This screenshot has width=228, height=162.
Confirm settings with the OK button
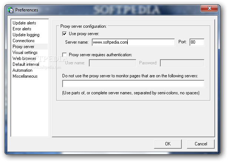point(168,144)
